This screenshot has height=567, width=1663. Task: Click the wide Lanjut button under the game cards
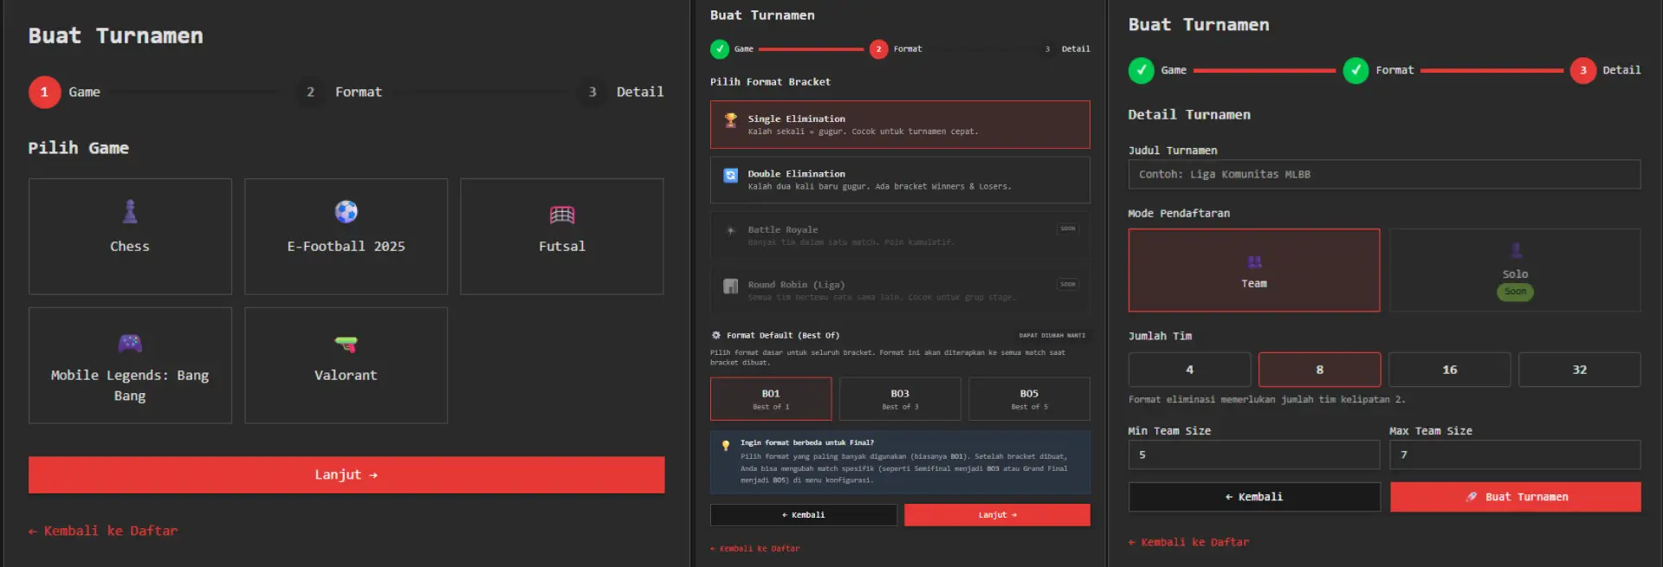(x=346, y=474)
